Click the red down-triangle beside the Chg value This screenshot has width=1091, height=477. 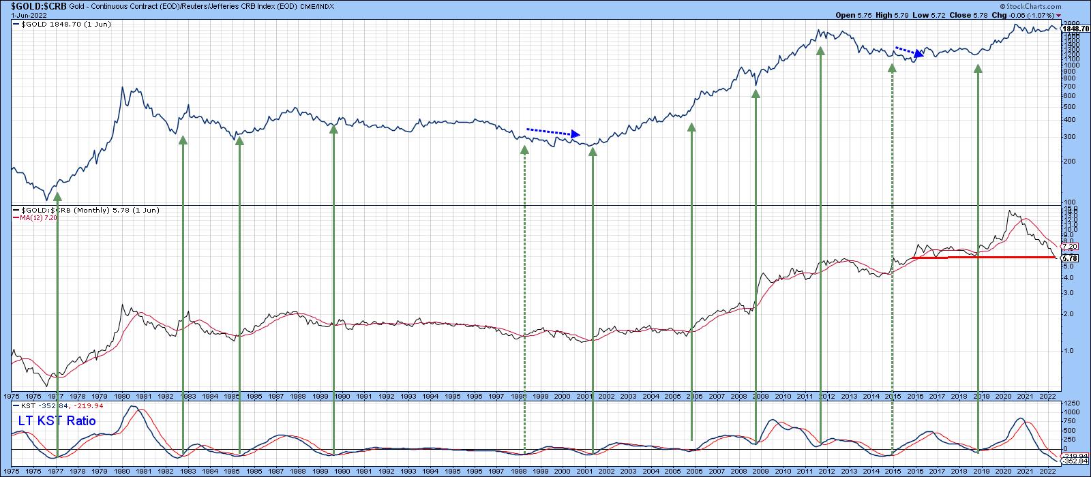[x=1059, y=15]
